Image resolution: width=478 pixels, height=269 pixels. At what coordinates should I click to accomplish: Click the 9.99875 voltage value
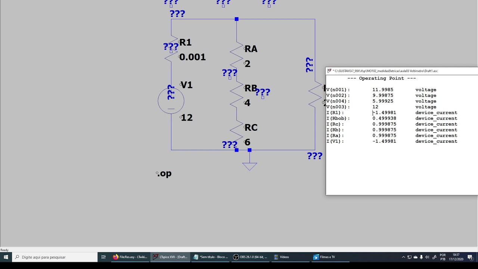tap(383, 96)
